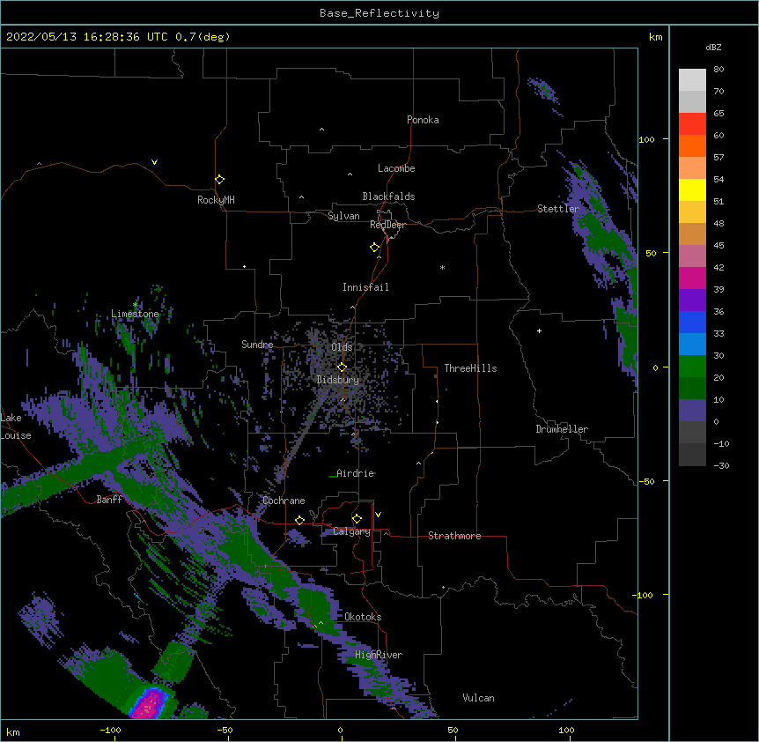Pick the purple 36-39 dBZ legend swatch

[x=692, y=301]
